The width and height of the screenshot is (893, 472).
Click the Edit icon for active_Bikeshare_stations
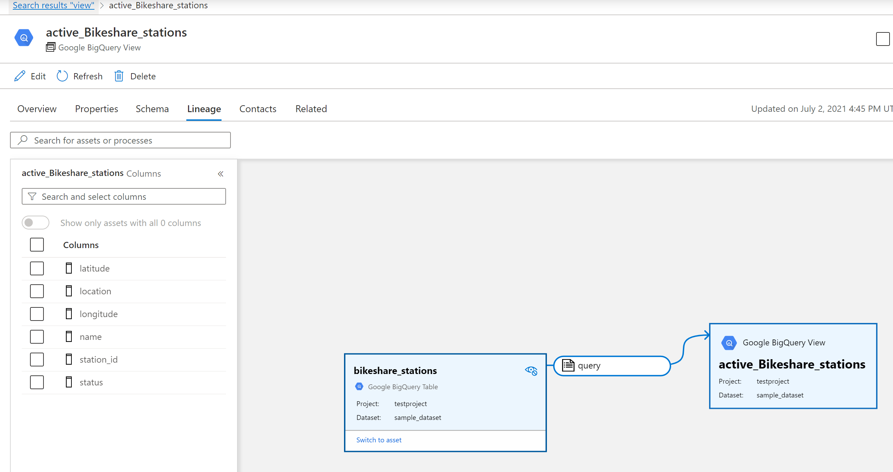click(21, 76)
